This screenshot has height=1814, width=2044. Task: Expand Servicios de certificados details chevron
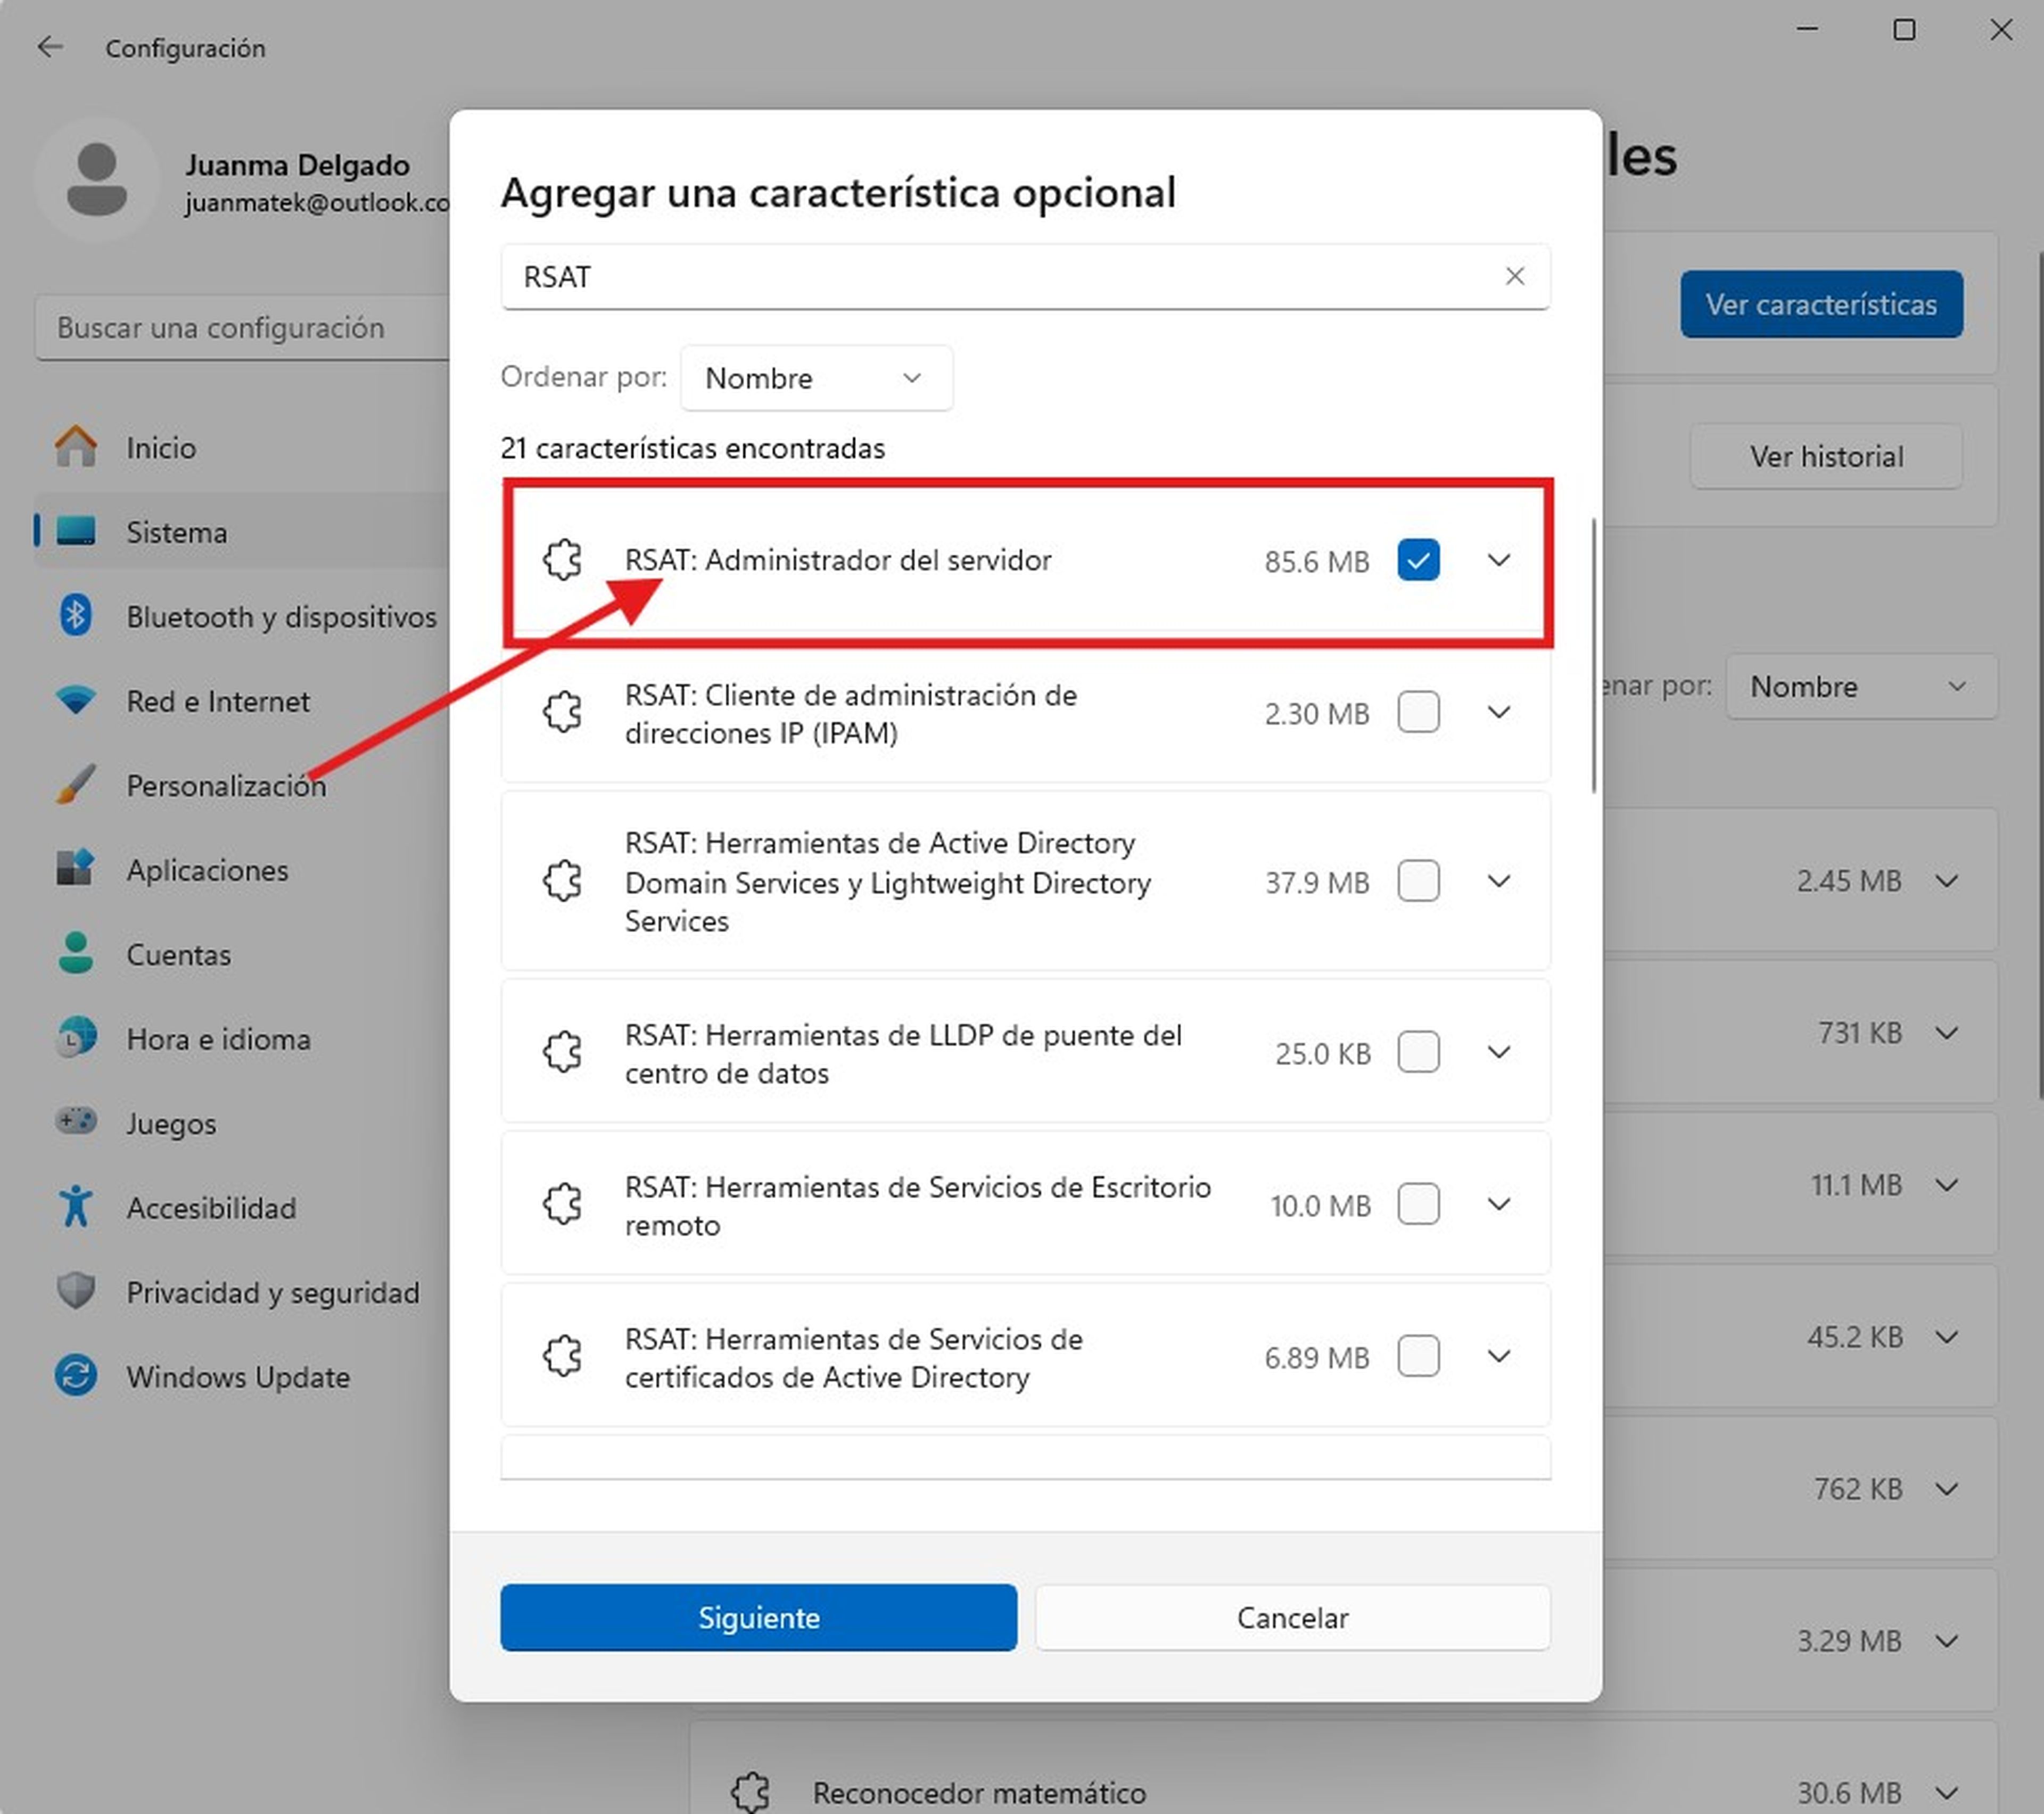[1498, 1356]
